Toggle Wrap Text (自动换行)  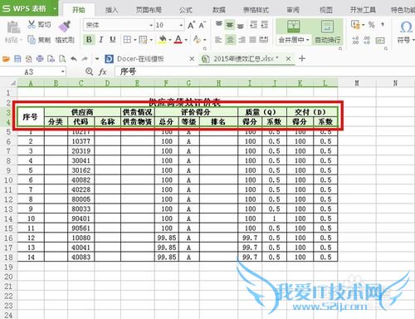point(328,32)
